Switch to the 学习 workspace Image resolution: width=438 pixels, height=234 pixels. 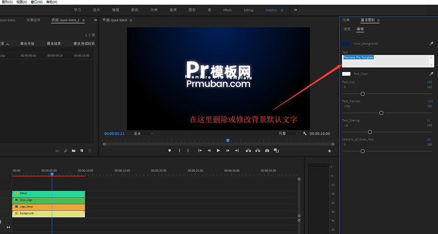[77, 10]
